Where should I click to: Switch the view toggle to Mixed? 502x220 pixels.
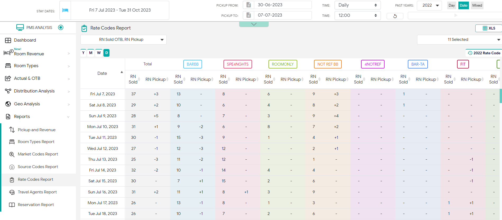point(477,5)
